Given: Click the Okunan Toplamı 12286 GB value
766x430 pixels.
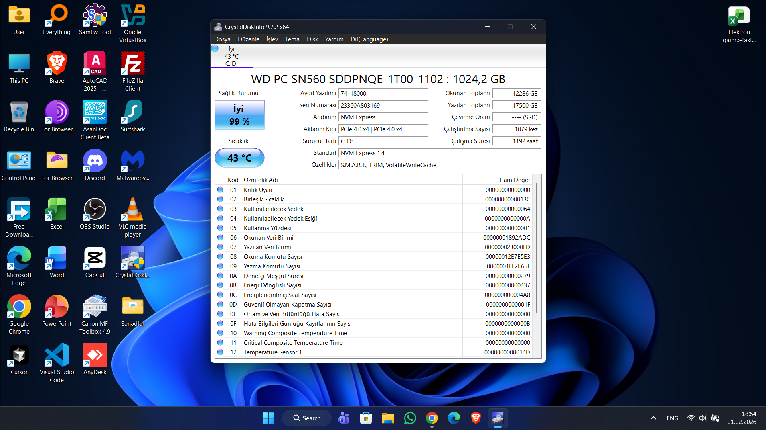Looking at the screenshot, I should coord(516,94).
